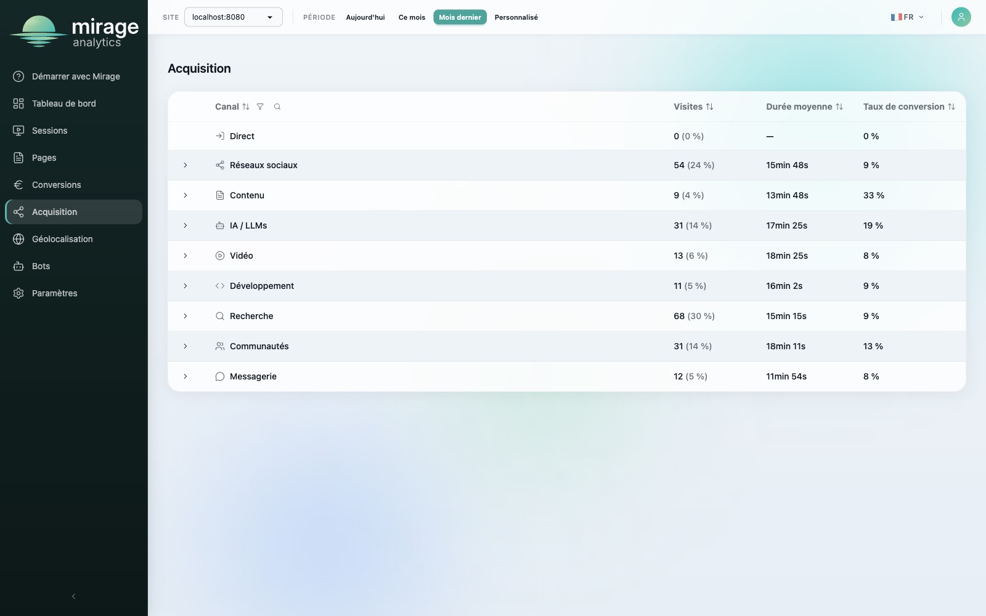Expand the IA / LLMs row

[185, 225]
